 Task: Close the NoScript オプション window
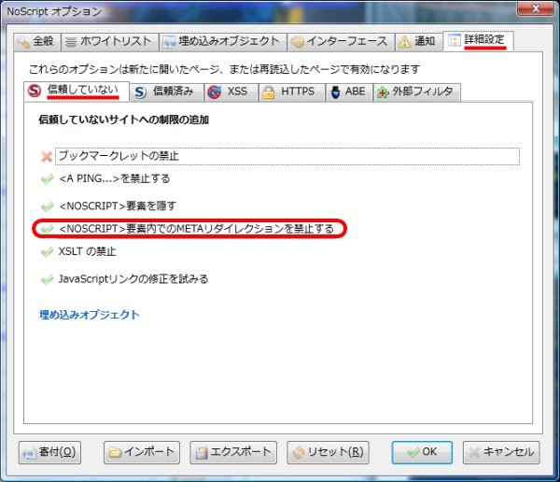pyautogui.click(x=535, y=8)
